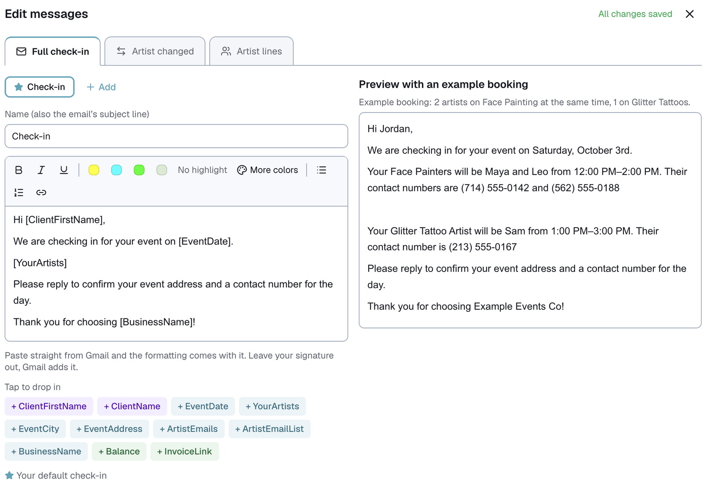Insert ClientName placeholder
The width and height of the screenshot is (703, 482).
(132, 406)
